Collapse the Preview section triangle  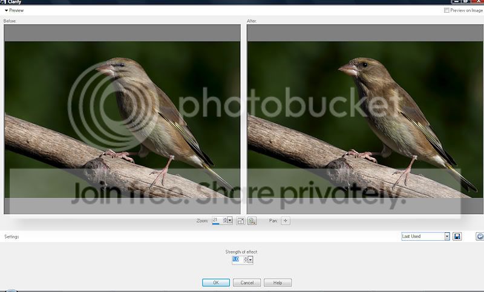[6, 10]
